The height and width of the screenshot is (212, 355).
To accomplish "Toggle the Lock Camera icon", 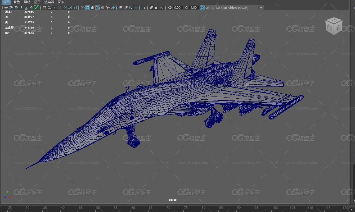I will [11, 8].
